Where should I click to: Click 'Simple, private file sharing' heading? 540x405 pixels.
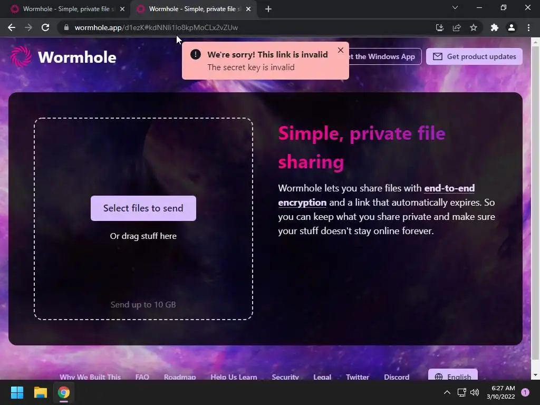tap(362, 148)
